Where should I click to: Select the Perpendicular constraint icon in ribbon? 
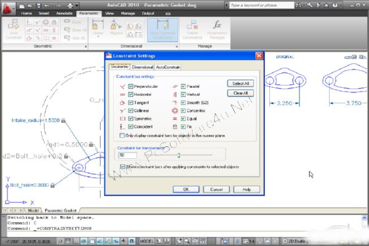point(38,30)
